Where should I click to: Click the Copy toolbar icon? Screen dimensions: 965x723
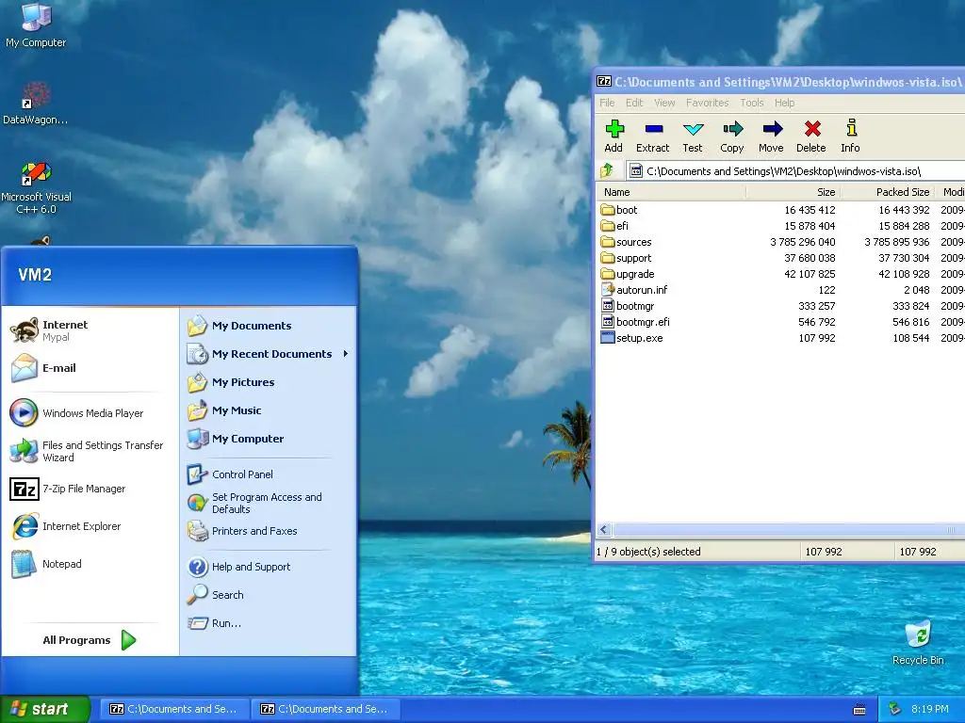731,136
